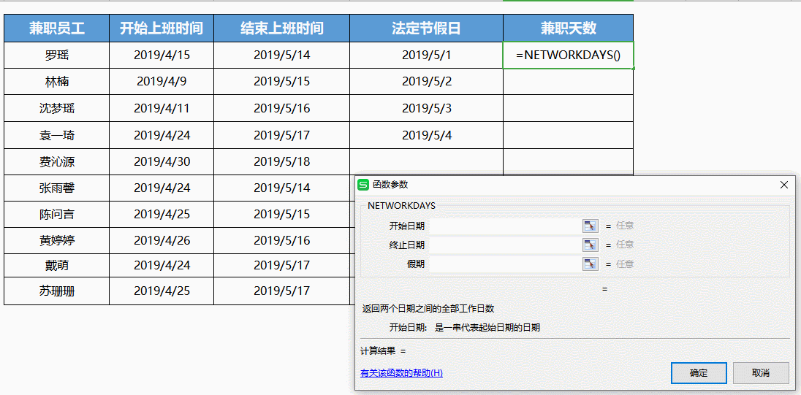Click holiday cell 2019/5/3
This screenshot has width=801, height=395.
[427, 108]
